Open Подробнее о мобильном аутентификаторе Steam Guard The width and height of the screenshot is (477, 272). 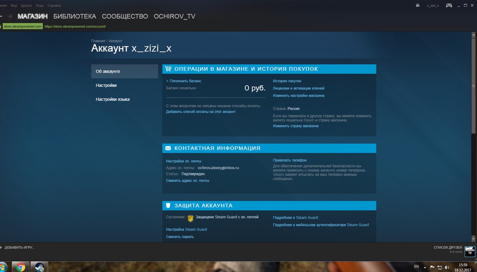pyautogui.click(x=321, y=225)
